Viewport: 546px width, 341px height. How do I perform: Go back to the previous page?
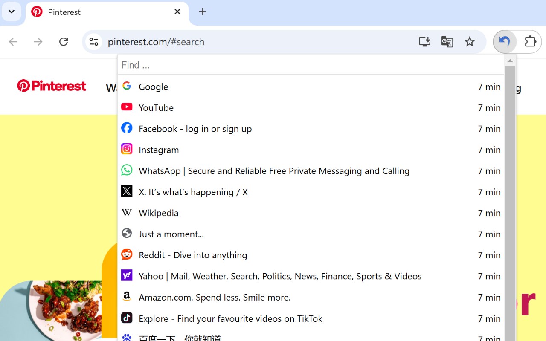(x=13, y=42)
